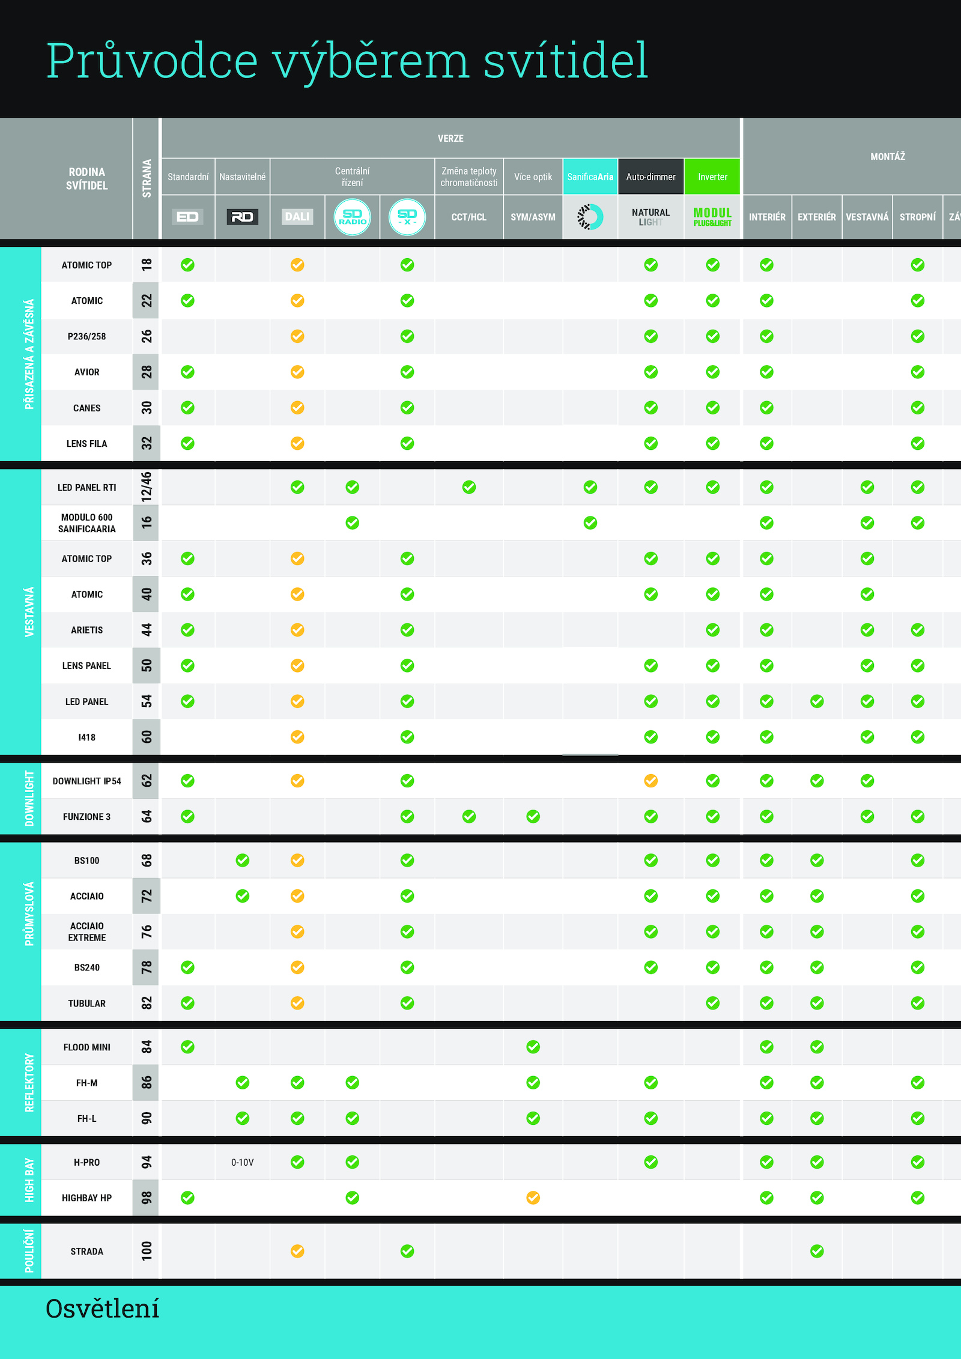Viewport: 961px width, 1359px height.
Task: Click the SD-X round logo
Action: tap(407, 217)
